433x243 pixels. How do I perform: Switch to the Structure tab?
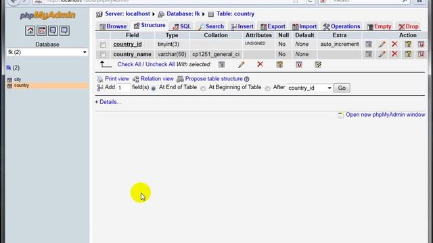coord(150,26)
